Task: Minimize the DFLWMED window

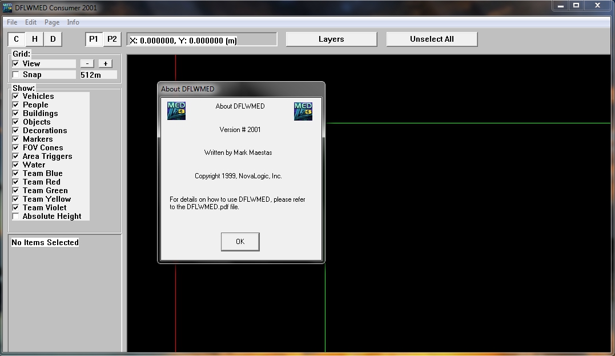Action: click(x=561, y=6)
